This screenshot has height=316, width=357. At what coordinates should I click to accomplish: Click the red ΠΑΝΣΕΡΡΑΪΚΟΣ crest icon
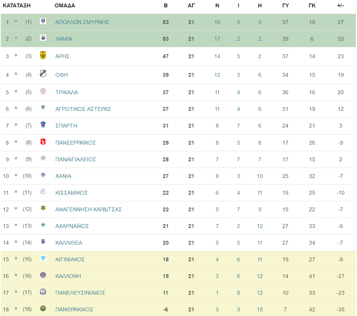(x=43, y=142)
